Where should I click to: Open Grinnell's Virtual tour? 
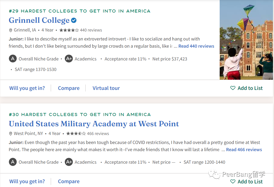pos(106,88)
